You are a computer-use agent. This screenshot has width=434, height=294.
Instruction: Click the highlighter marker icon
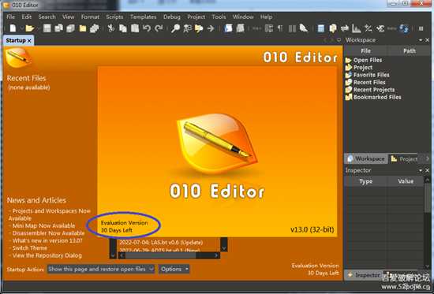pos(304,28)
